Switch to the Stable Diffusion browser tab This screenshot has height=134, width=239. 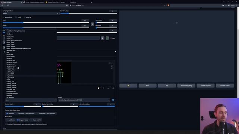[11, 2]
